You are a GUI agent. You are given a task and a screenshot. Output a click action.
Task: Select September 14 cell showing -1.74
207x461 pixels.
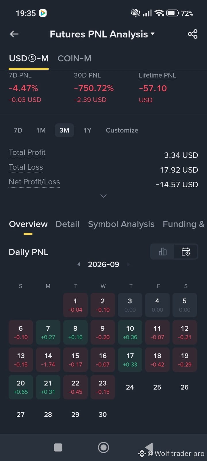point(48,360)
